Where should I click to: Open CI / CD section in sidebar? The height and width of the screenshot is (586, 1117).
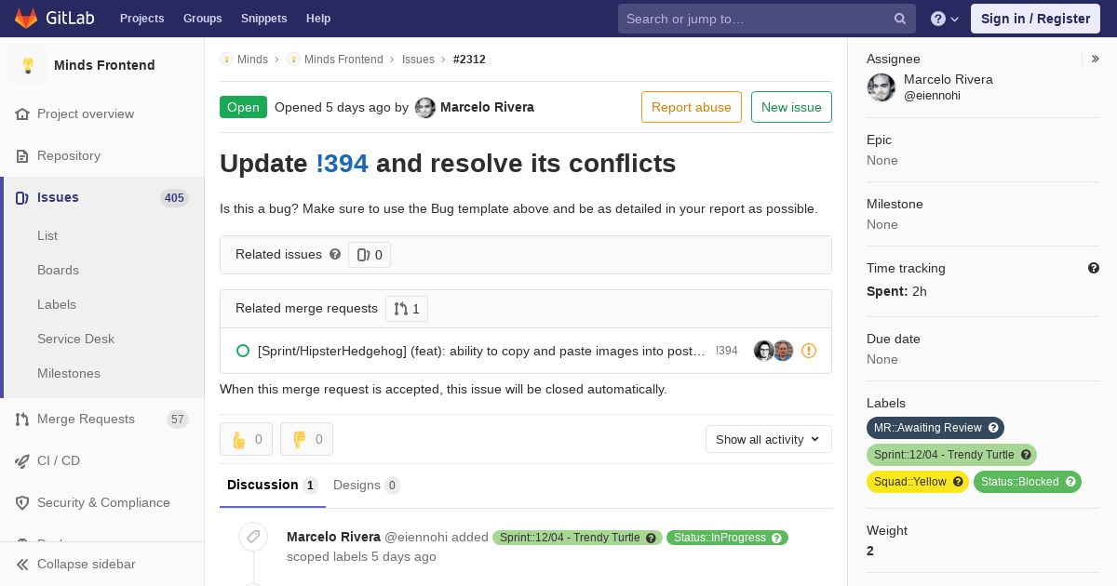point(59,460)
